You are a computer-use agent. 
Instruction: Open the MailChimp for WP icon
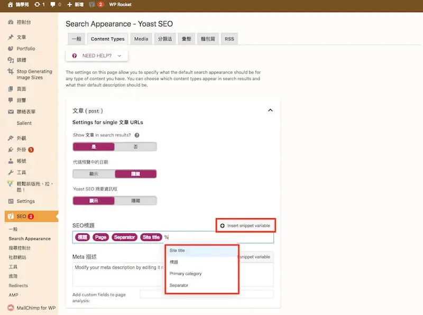pos(11,308)
